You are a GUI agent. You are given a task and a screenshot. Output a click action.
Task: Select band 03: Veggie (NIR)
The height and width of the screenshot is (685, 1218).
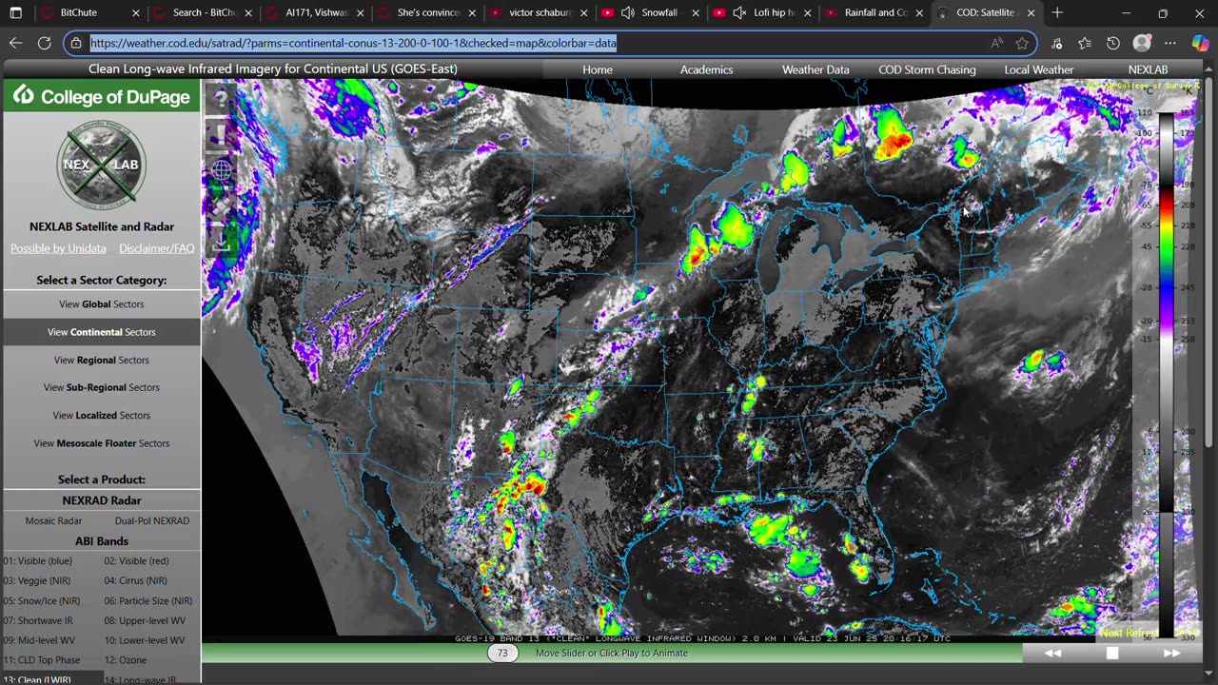36,580
